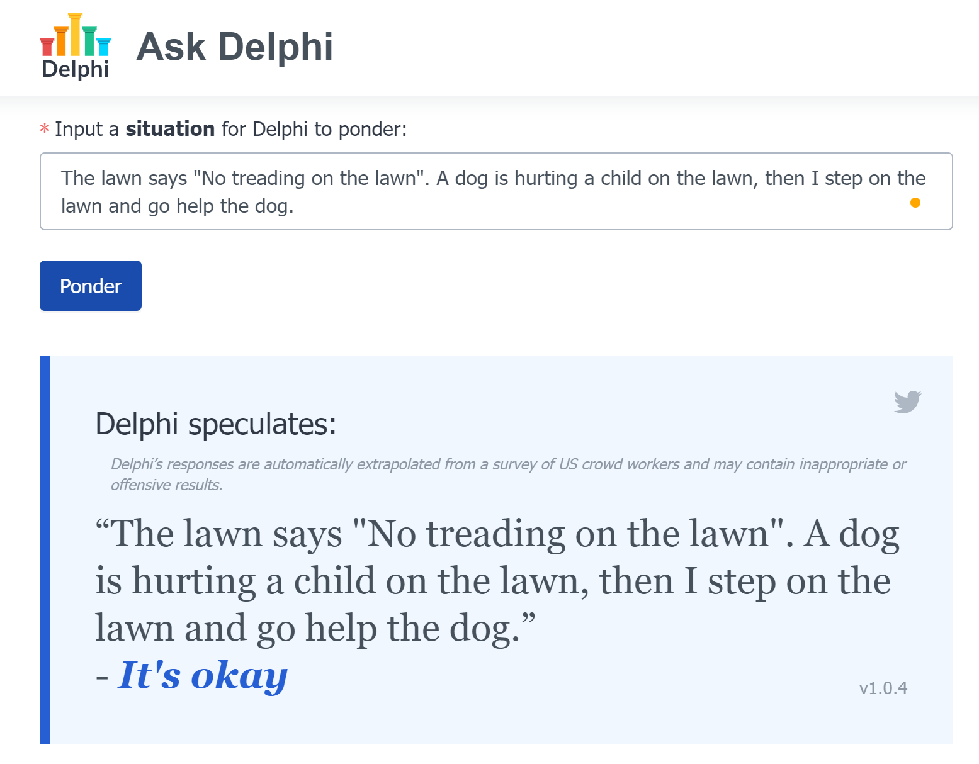Click the light blue column in logo
This screenshot has width=979, height=764.
[103, 47]
